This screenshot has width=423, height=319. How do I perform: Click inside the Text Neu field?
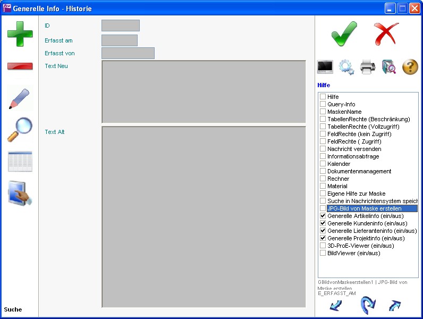pyautogui.click(x=204, y=91)
